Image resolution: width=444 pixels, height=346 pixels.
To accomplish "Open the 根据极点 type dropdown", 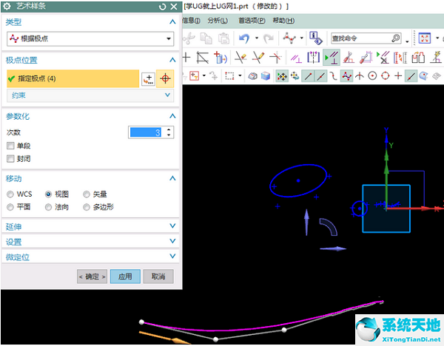I will click(x=90, y=38).
